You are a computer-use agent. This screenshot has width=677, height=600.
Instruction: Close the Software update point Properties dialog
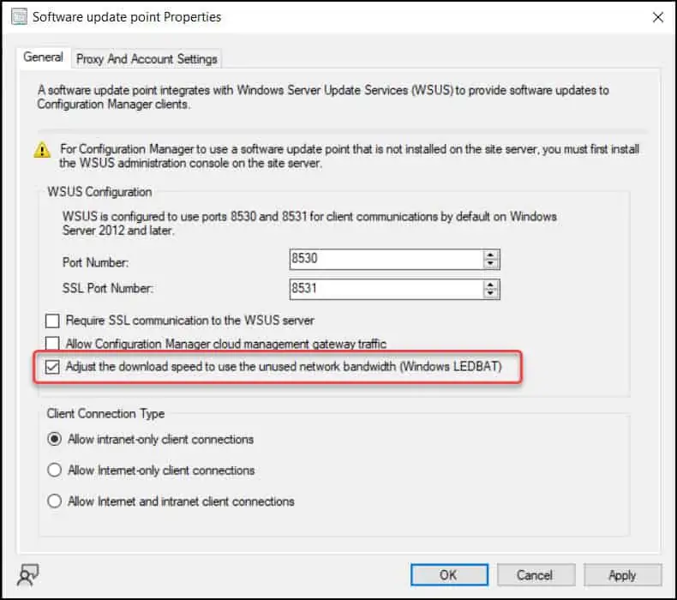click(657, 17)
